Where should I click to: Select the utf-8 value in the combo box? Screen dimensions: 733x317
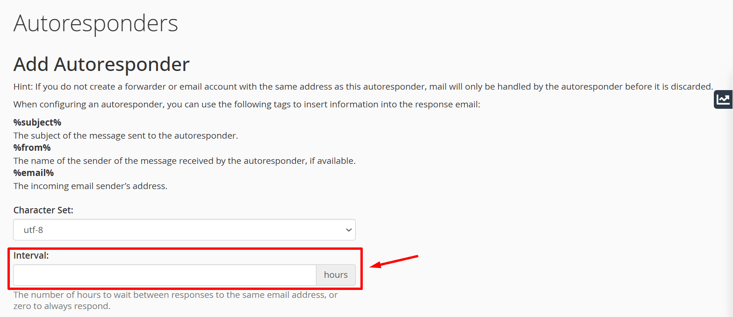(x=184, y=230)
